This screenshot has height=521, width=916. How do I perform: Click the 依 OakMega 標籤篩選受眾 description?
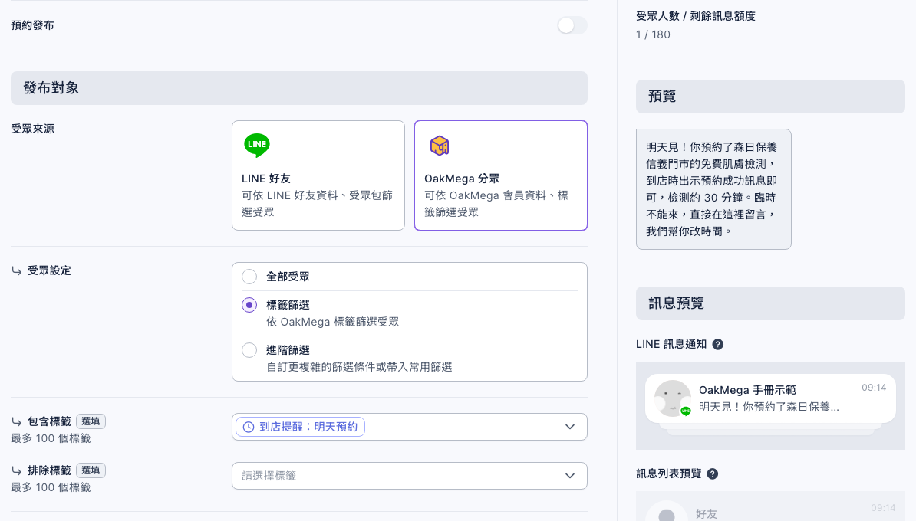click(333, 322)
